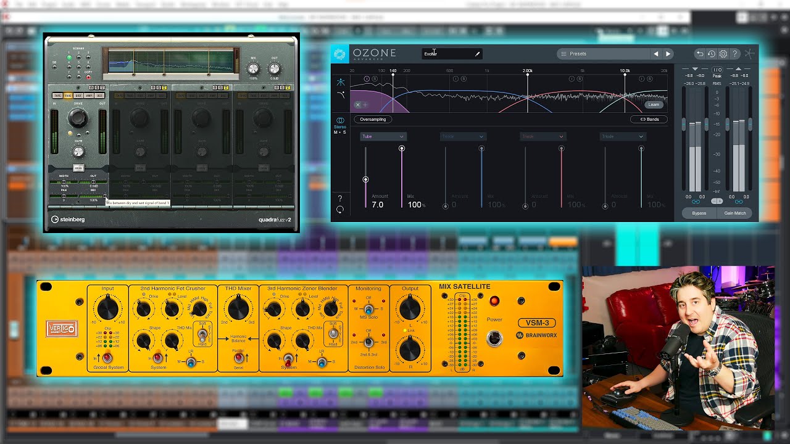Go to the previous Ozone preset arrow

point(656,54)
